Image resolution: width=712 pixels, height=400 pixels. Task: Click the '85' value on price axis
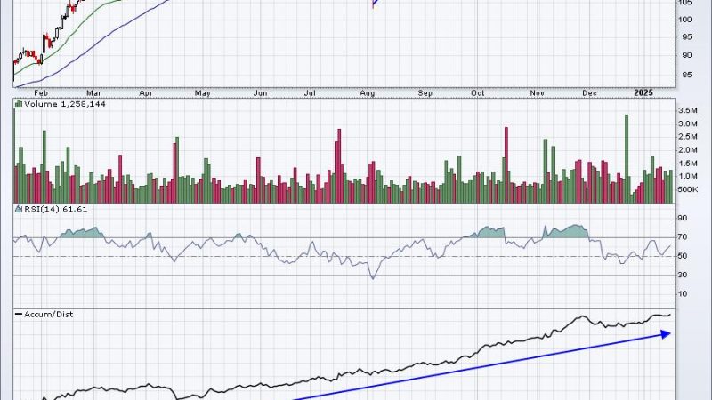click(x=687, y=75)
